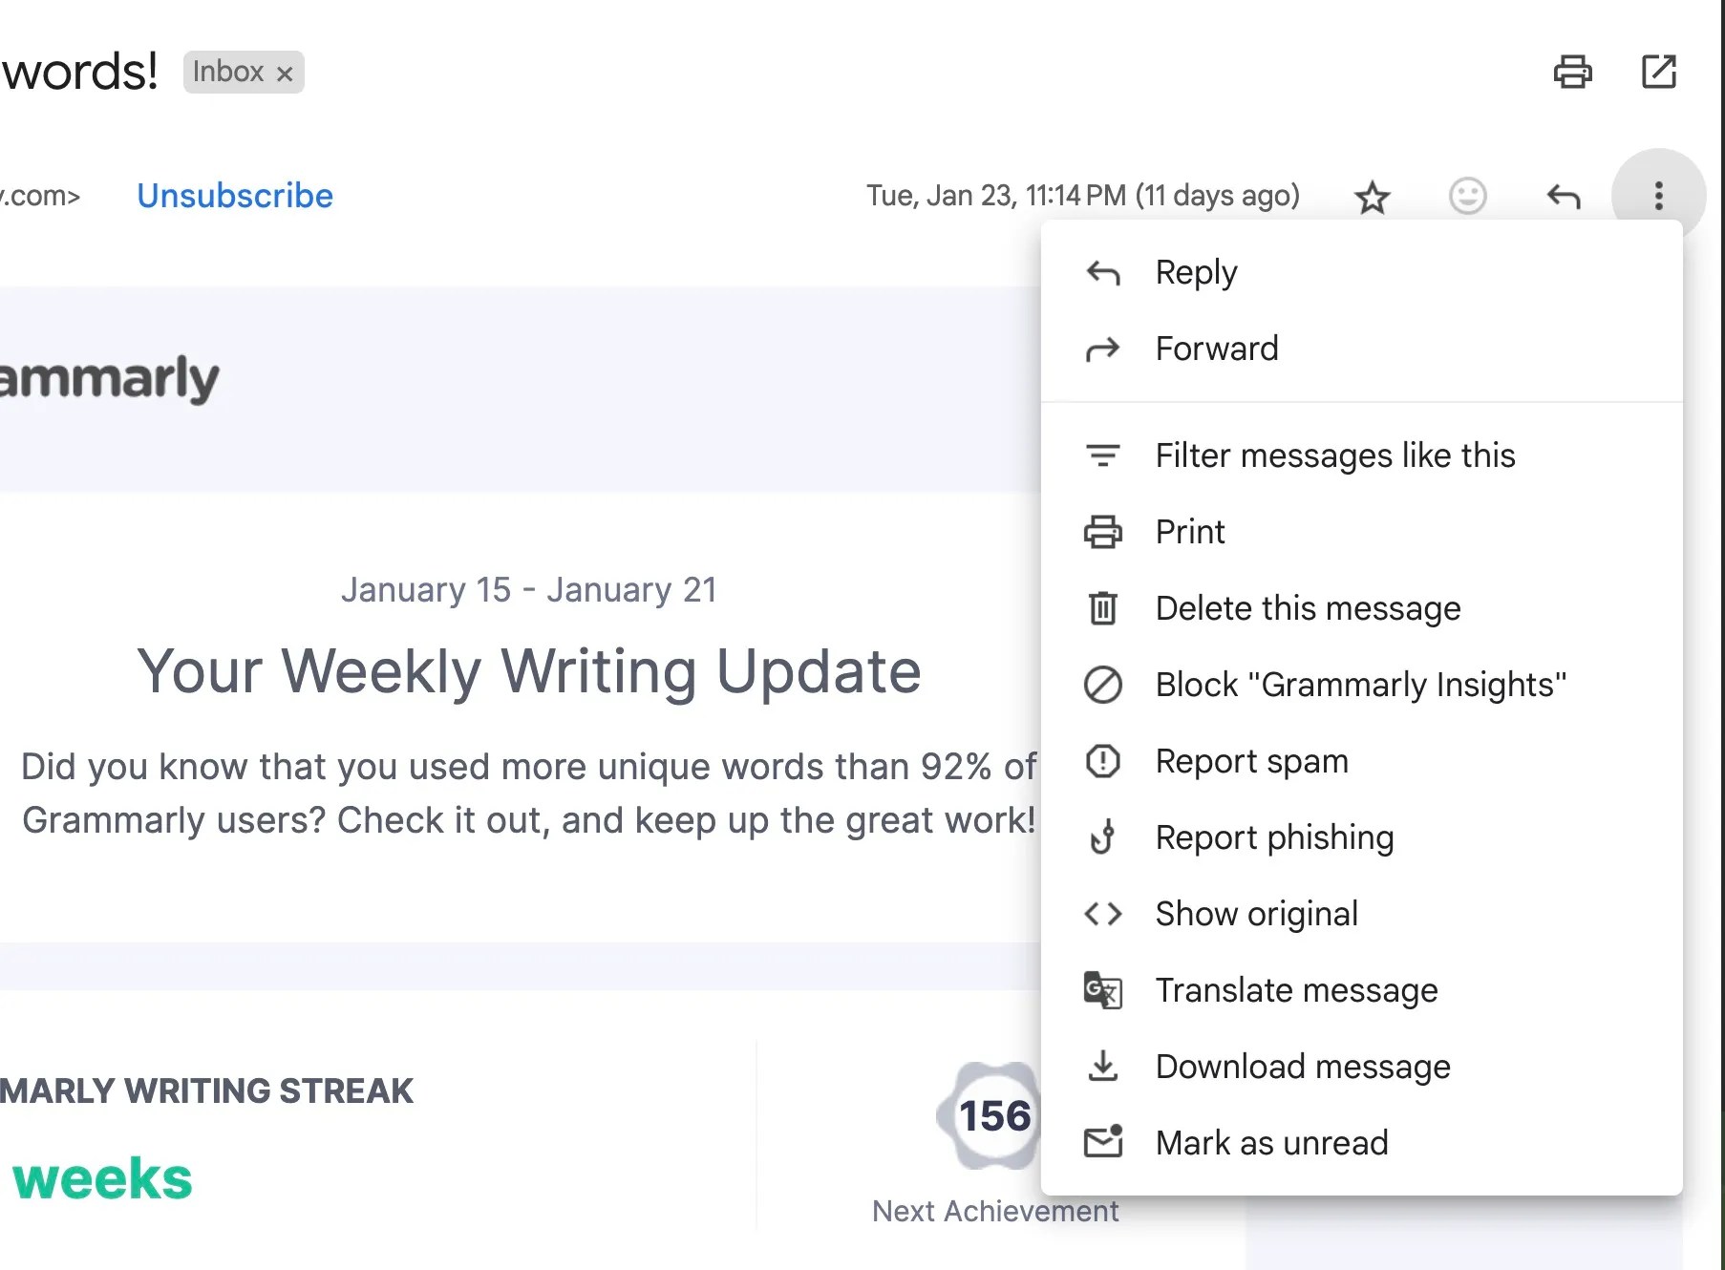Open the three-dot more options menu
The image size is (1725, 1270).
pyautogui.click(x=1659, y=196)
